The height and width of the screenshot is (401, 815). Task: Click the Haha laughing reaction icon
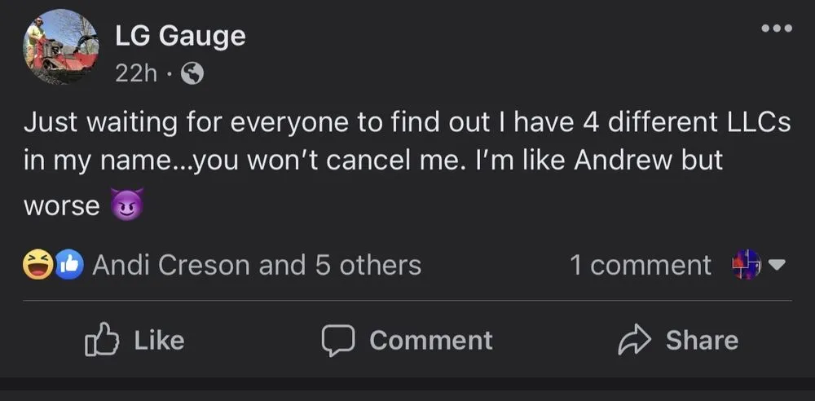click(x=37, y=266)
